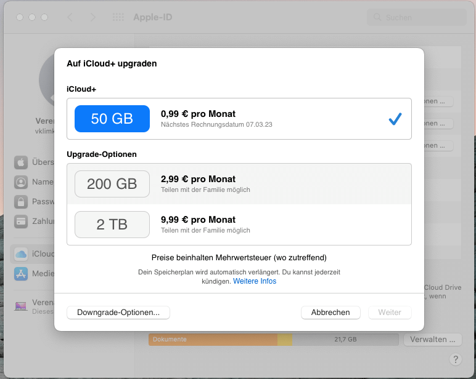
Task: Open the Weitere Infos link
Action: [x=255, y=281]
